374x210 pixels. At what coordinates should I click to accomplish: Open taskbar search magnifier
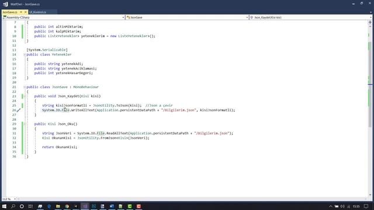point(13,206)
